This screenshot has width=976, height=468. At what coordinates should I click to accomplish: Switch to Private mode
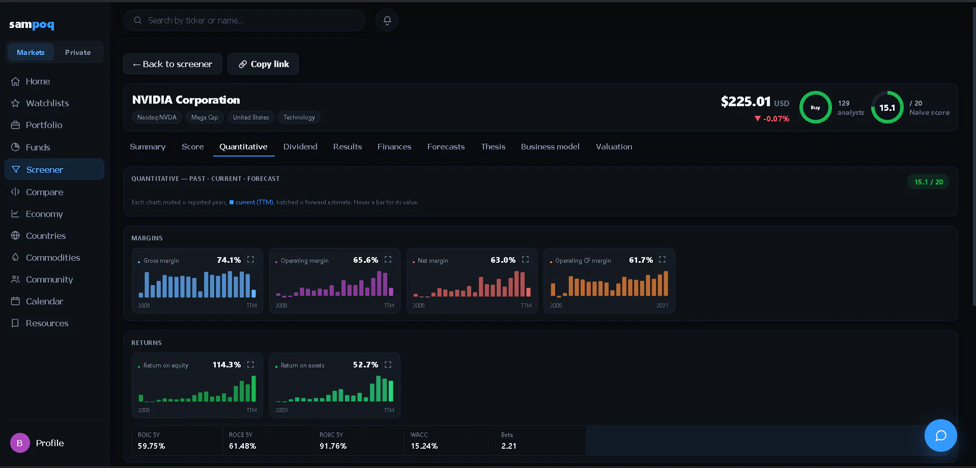click(x=78, y=52)
